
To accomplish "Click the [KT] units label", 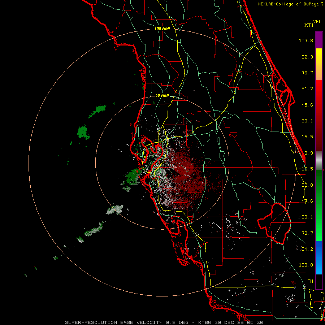I will point(308,25).
